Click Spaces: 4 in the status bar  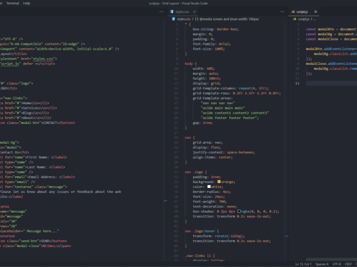322,264
